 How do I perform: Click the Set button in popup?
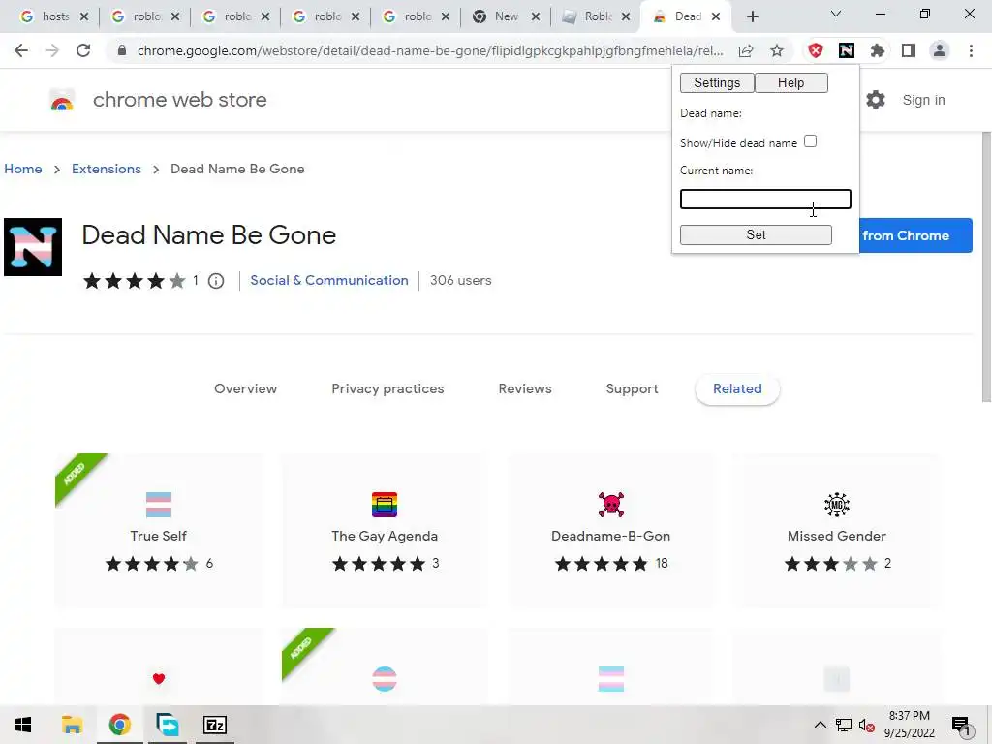coord(756,234)
